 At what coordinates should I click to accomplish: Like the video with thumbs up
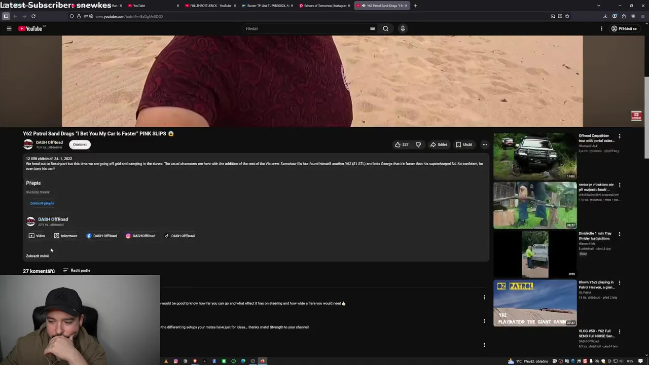(x=402, y=144)
